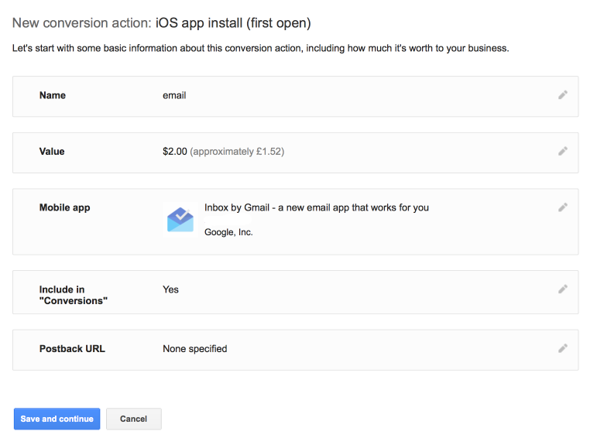Click the Mobile app row label
This screenshot has height=438, width=604.
[x=64, y=207]
